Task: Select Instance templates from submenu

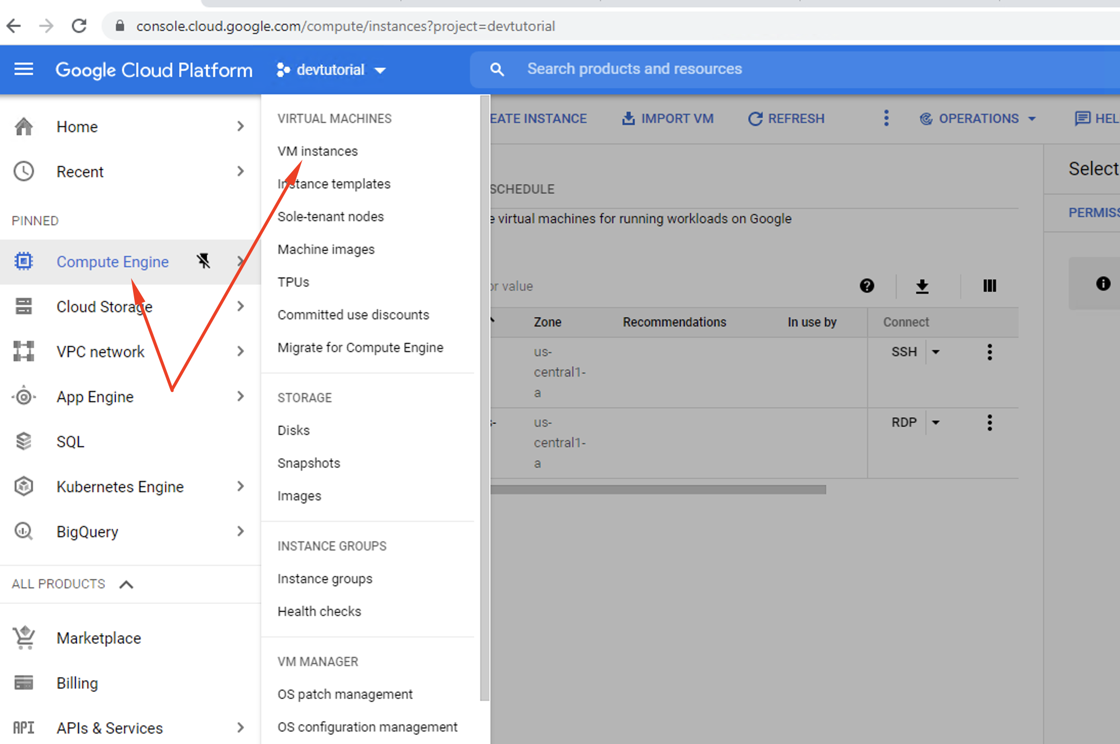Action: (x=334, y=184)
